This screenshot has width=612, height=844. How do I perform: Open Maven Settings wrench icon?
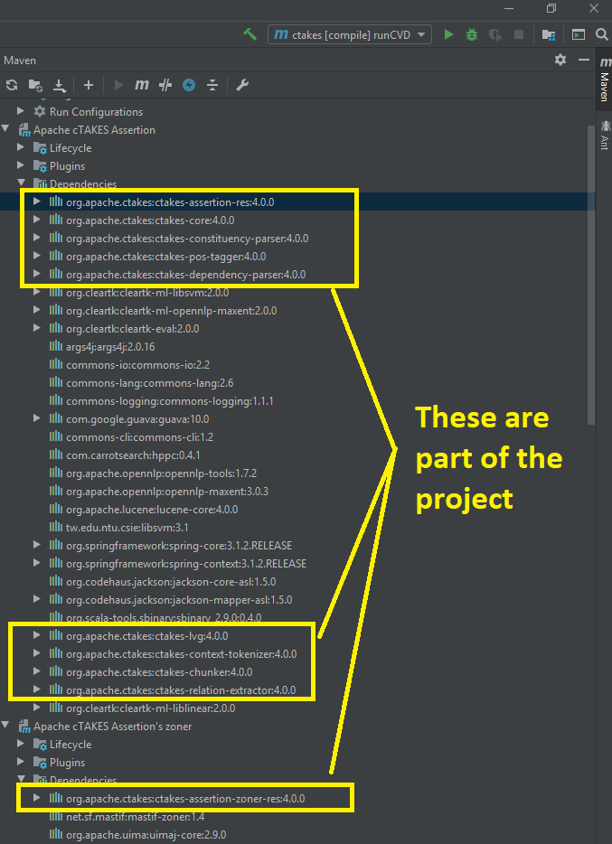click(242, 85)
